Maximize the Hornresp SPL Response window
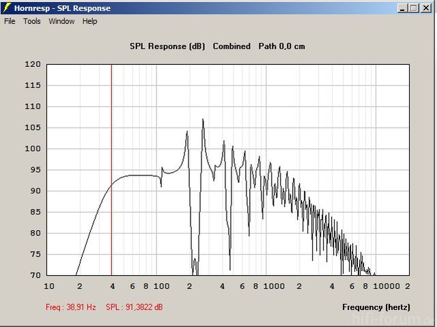 414,8
